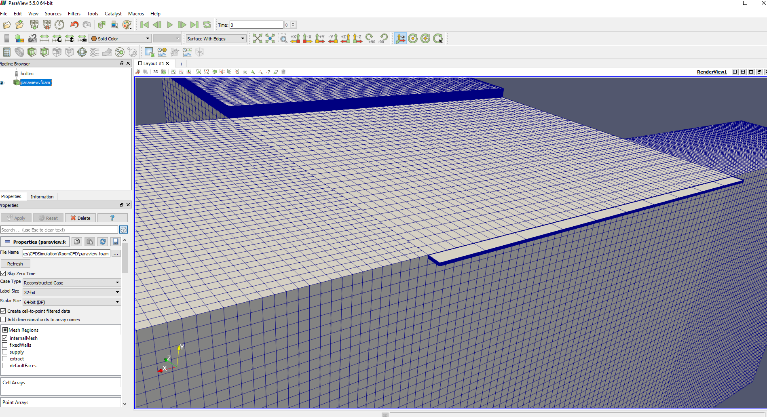Toggle all Mesh Regions checkbox
This screenshot has height=417, width=767.
point(5,330)
